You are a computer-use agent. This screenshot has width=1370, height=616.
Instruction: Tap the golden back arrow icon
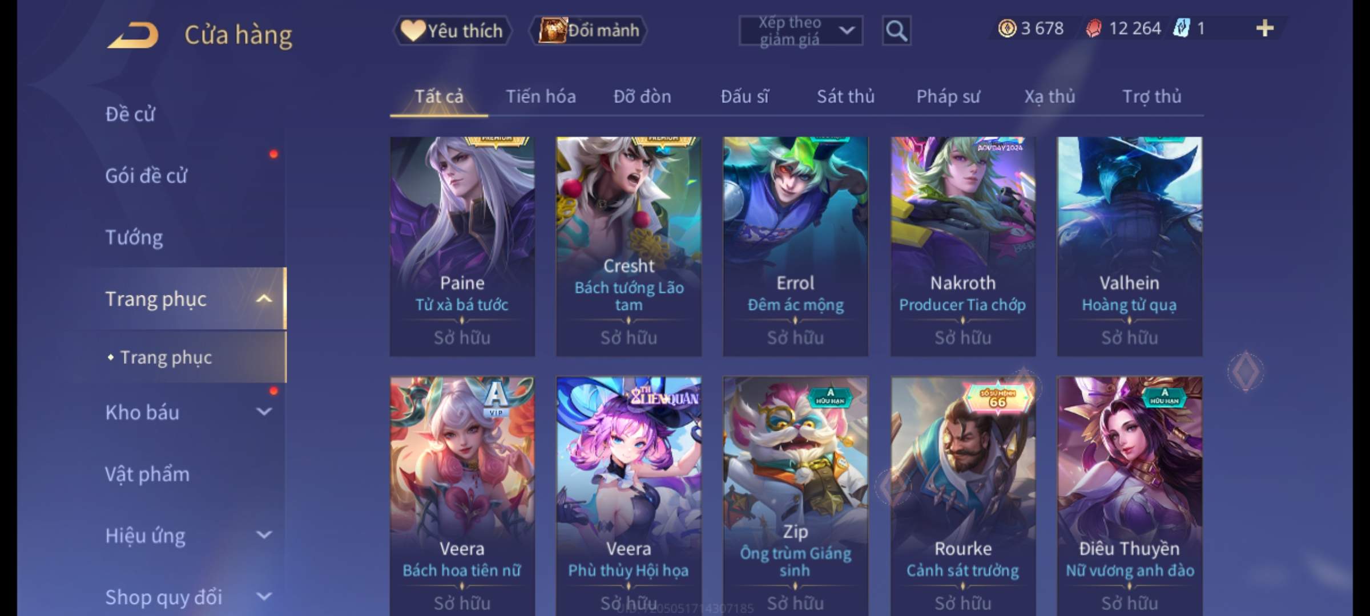click(132, 35)
